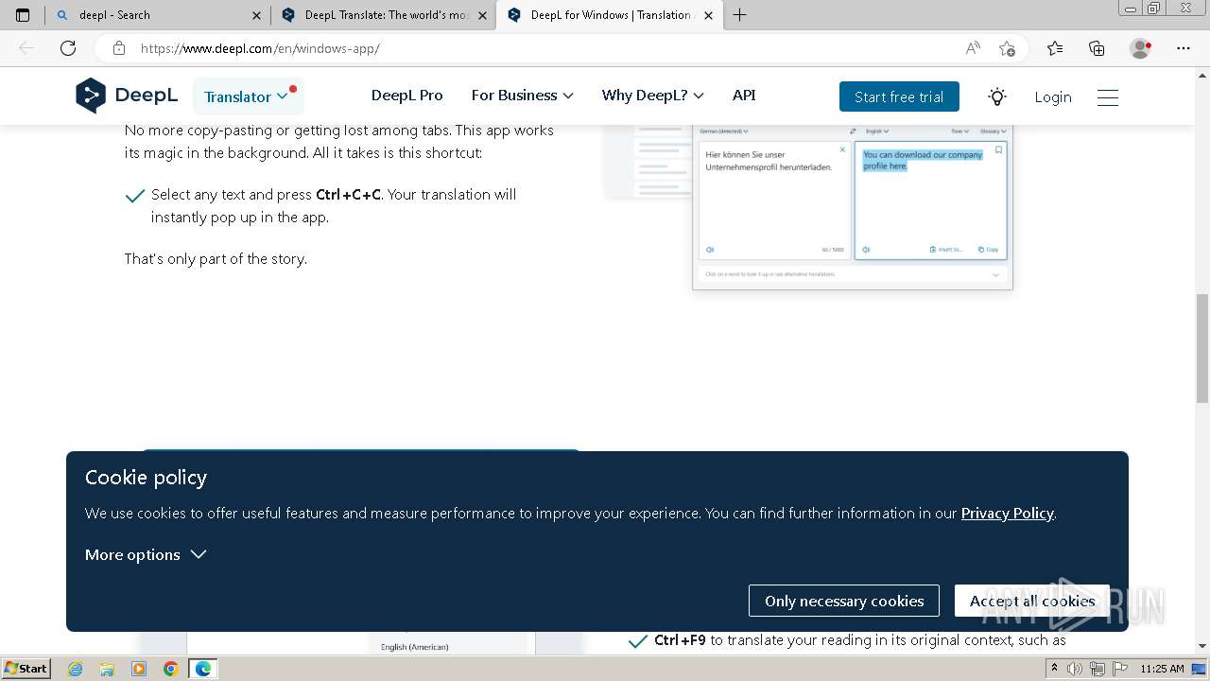Click the page vertical scrollbar thumb
The height and width of the screenshot is (681, 1210).
pos(1202,348)
